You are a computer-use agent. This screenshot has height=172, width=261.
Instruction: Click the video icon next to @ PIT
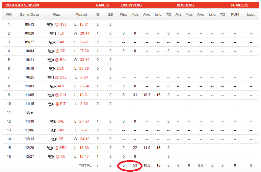pyautogui.click(x=51, y=104)
